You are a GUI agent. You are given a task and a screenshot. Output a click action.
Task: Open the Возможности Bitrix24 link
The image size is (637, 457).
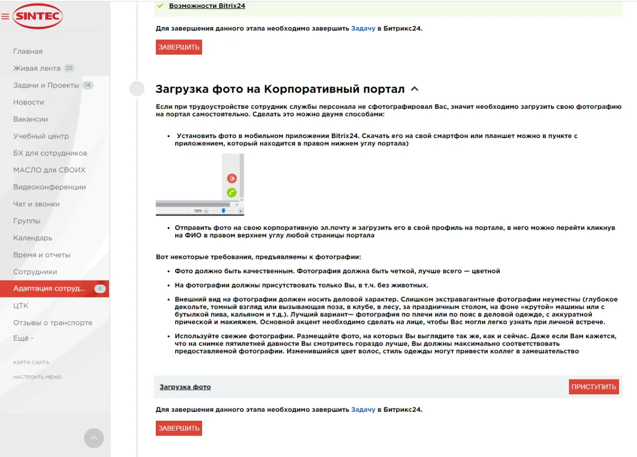pyautogui.click(x=208, y=5)
